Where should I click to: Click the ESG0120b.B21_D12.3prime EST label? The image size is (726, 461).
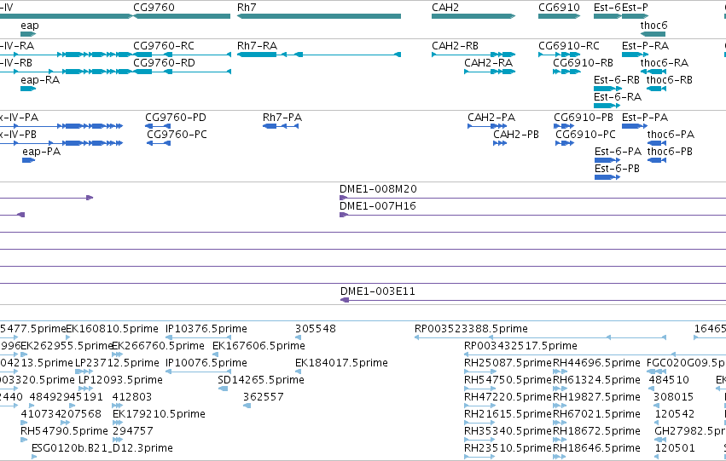tap(102, 448)
